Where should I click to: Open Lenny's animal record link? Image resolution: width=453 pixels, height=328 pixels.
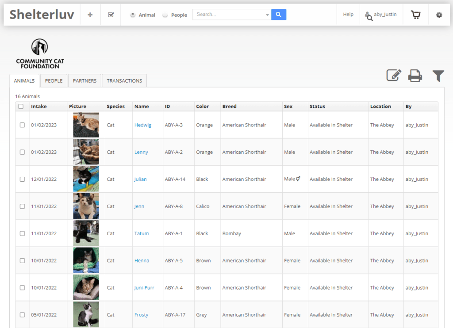tap(141, 152)
